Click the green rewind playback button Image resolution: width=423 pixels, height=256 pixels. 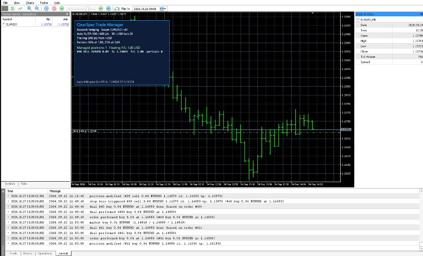click(x=62, y=9)
